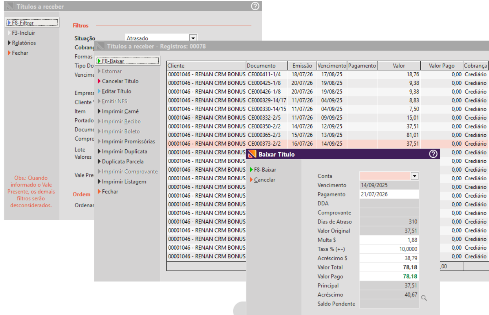This screenshot has width=489, height=315.
Task: Select row with document CE000411-1/4
Action: point(327,74)
